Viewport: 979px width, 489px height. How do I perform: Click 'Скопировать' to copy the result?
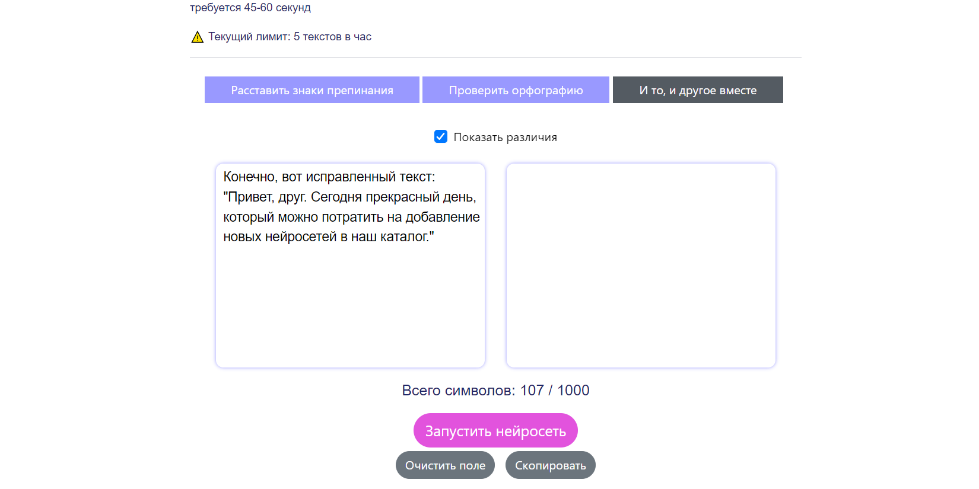point(550,465)
